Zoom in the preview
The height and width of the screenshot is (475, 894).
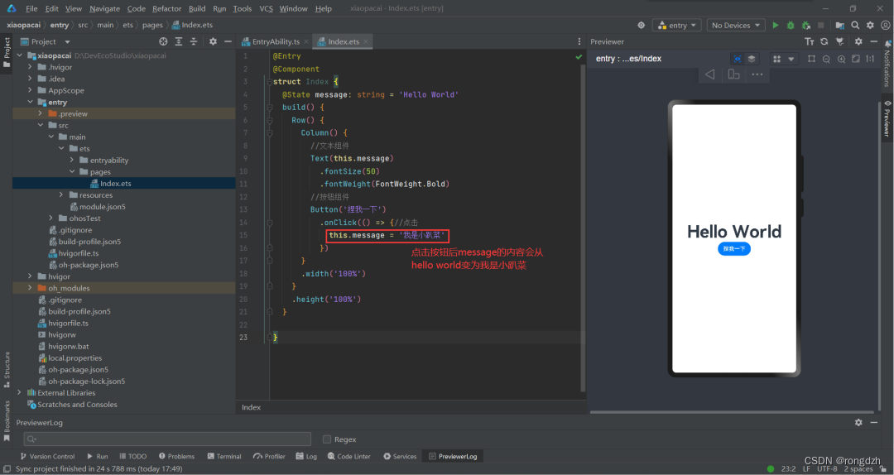(841, 59)
